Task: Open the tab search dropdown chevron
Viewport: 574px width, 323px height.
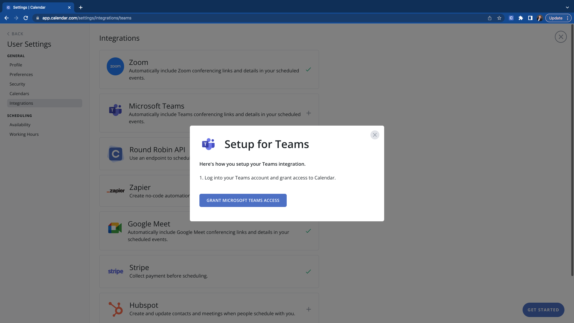Action: pos(567,7)
